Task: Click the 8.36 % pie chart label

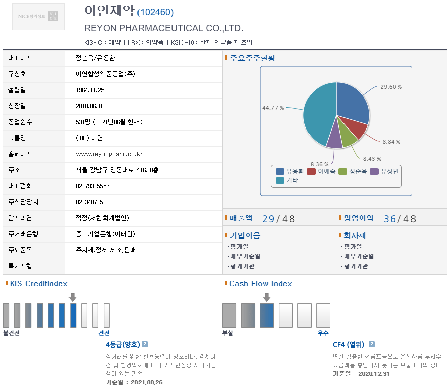Action: click(319, 164)
